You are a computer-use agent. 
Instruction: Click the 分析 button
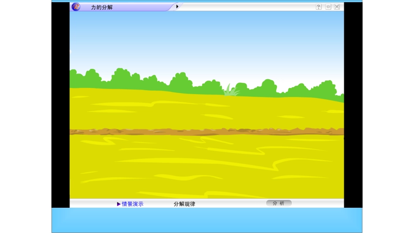coord(279,203)
